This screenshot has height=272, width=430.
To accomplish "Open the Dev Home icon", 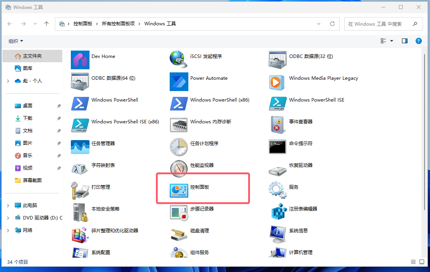I will click(80, 60).
